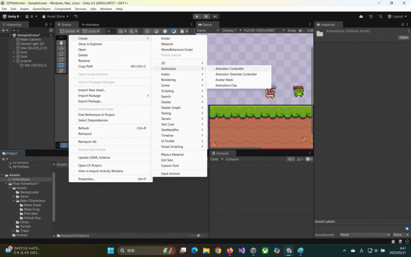Adjust the Project icon size slider
Image resolution: width=411 pixels, height=257 pixels.
pos(198,235)
